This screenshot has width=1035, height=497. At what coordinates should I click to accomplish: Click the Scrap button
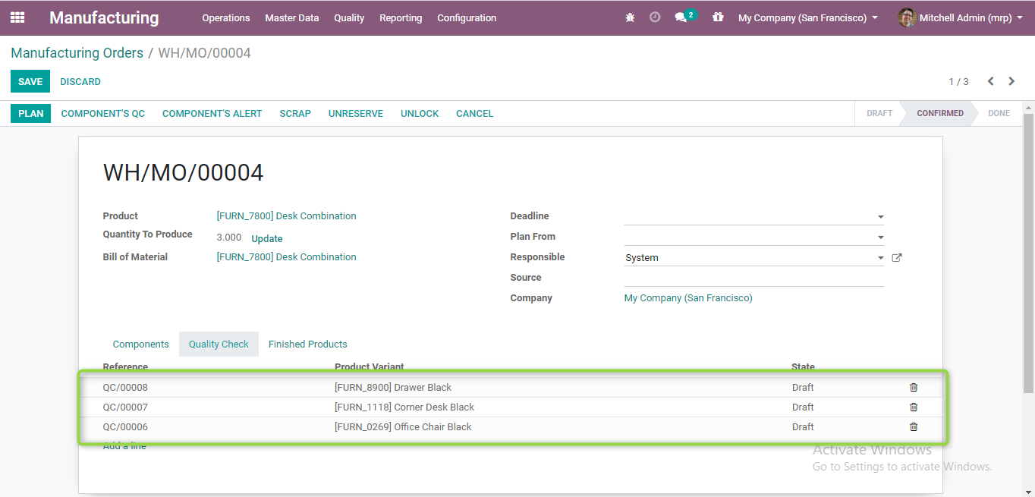295,113
